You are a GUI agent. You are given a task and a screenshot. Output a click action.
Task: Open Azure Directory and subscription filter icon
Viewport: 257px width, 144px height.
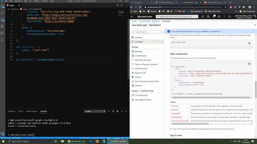[x=208, y=16]
